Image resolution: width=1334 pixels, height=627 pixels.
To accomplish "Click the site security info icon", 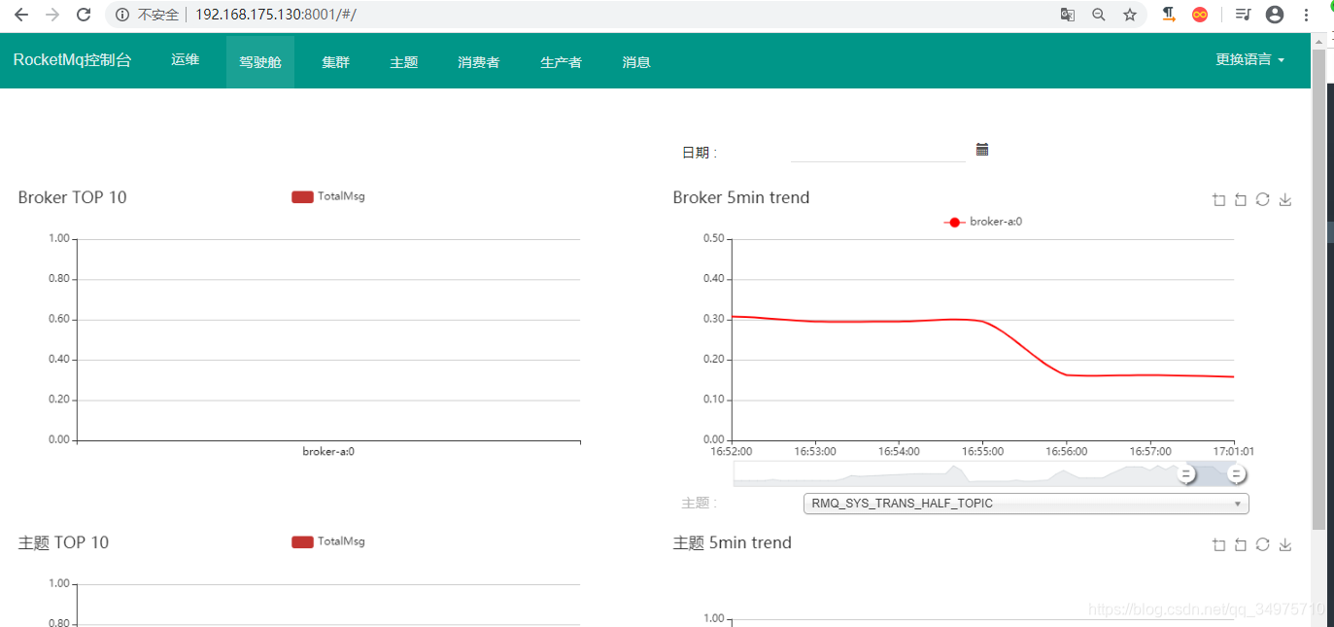I will pos(121,15).
